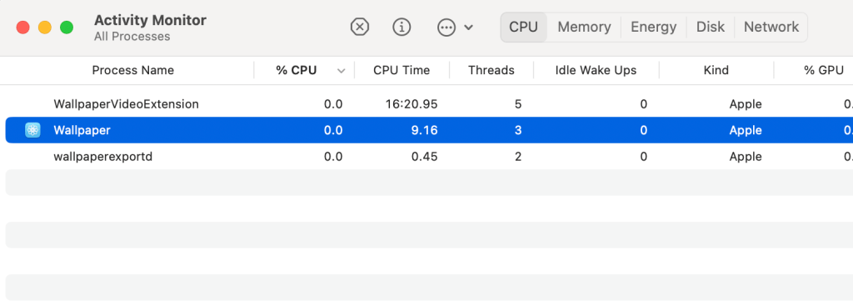Viewport: 853px width, 306px height.
Task: Switch to the Energy tab
Action: (x=653, y=28)
